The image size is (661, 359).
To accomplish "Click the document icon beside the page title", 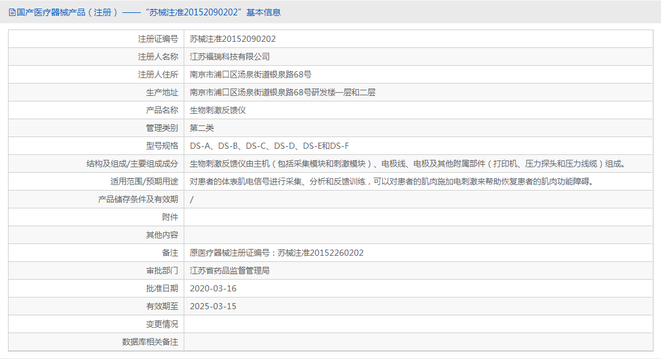I will 12,13.
